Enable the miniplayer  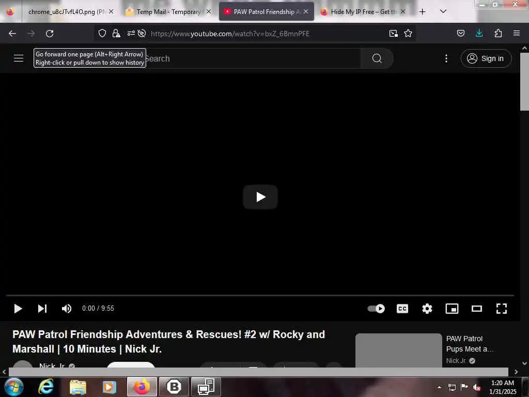pos(452,309)
